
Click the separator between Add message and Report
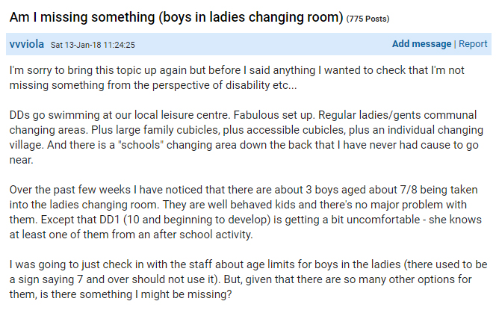coord(455,44)
